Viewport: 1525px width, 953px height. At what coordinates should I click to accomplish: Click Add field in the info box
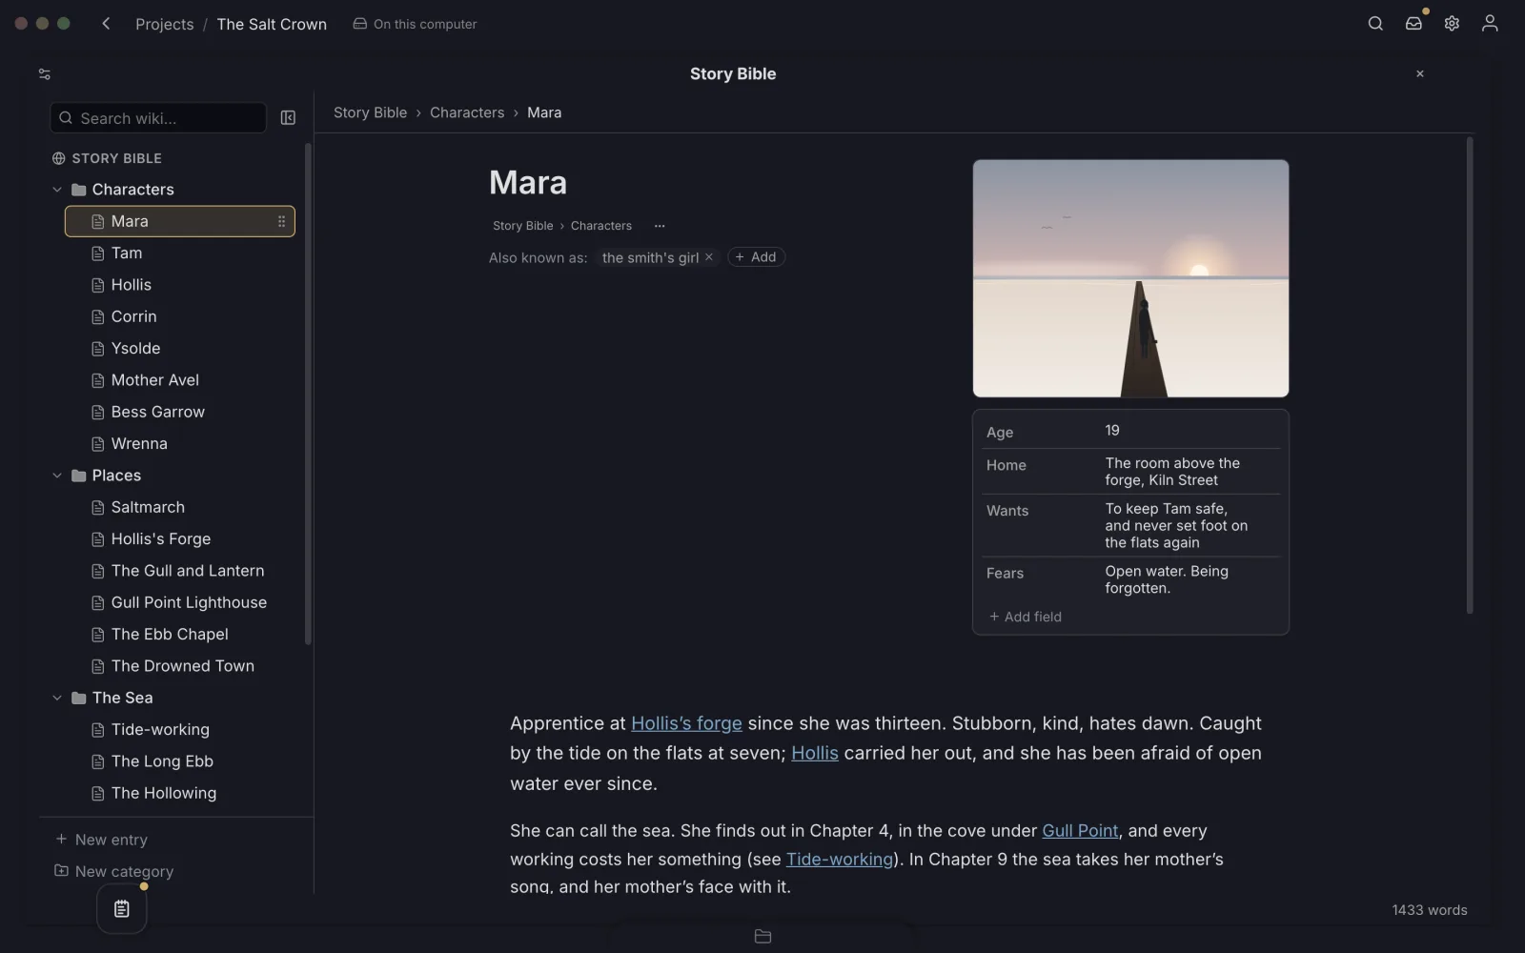pyautogui.click(x=1025, y=617)
